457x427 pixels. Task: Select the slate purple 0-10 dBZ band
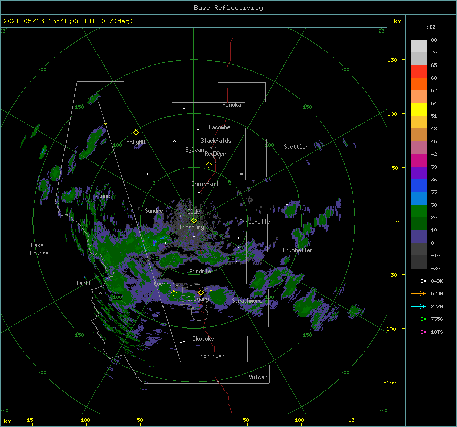(x=418, y=237)
